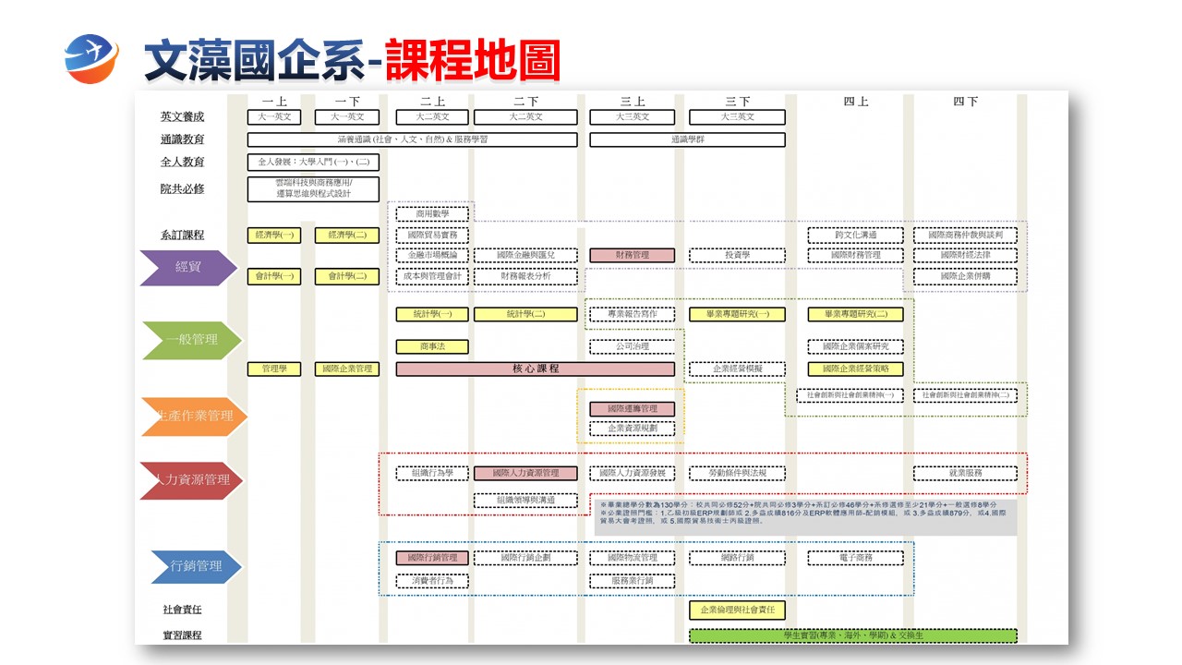The height and width of the screenshot is (665, 1182).
Task: Click the gray graduation credits note
Action: coord(803,517)
